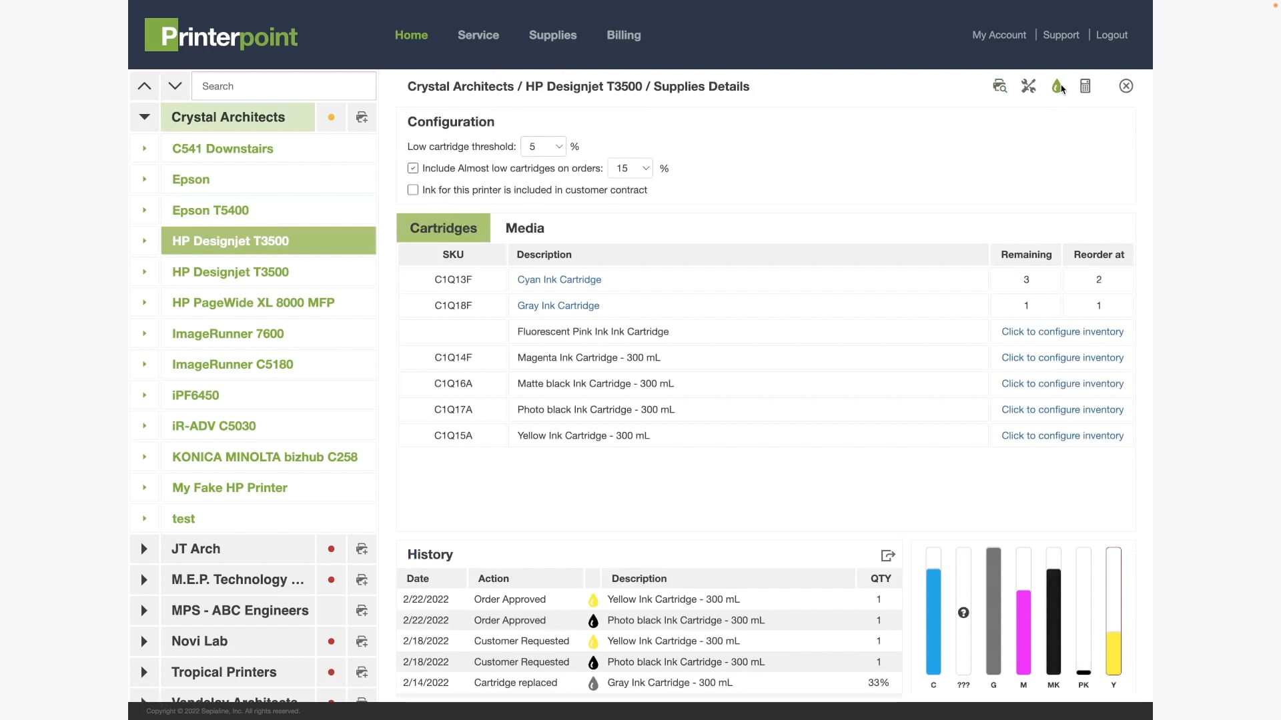Viewport: 1281px width, 720px height.
Task: Click the yellow ink level gauge
Action: 1114,611
